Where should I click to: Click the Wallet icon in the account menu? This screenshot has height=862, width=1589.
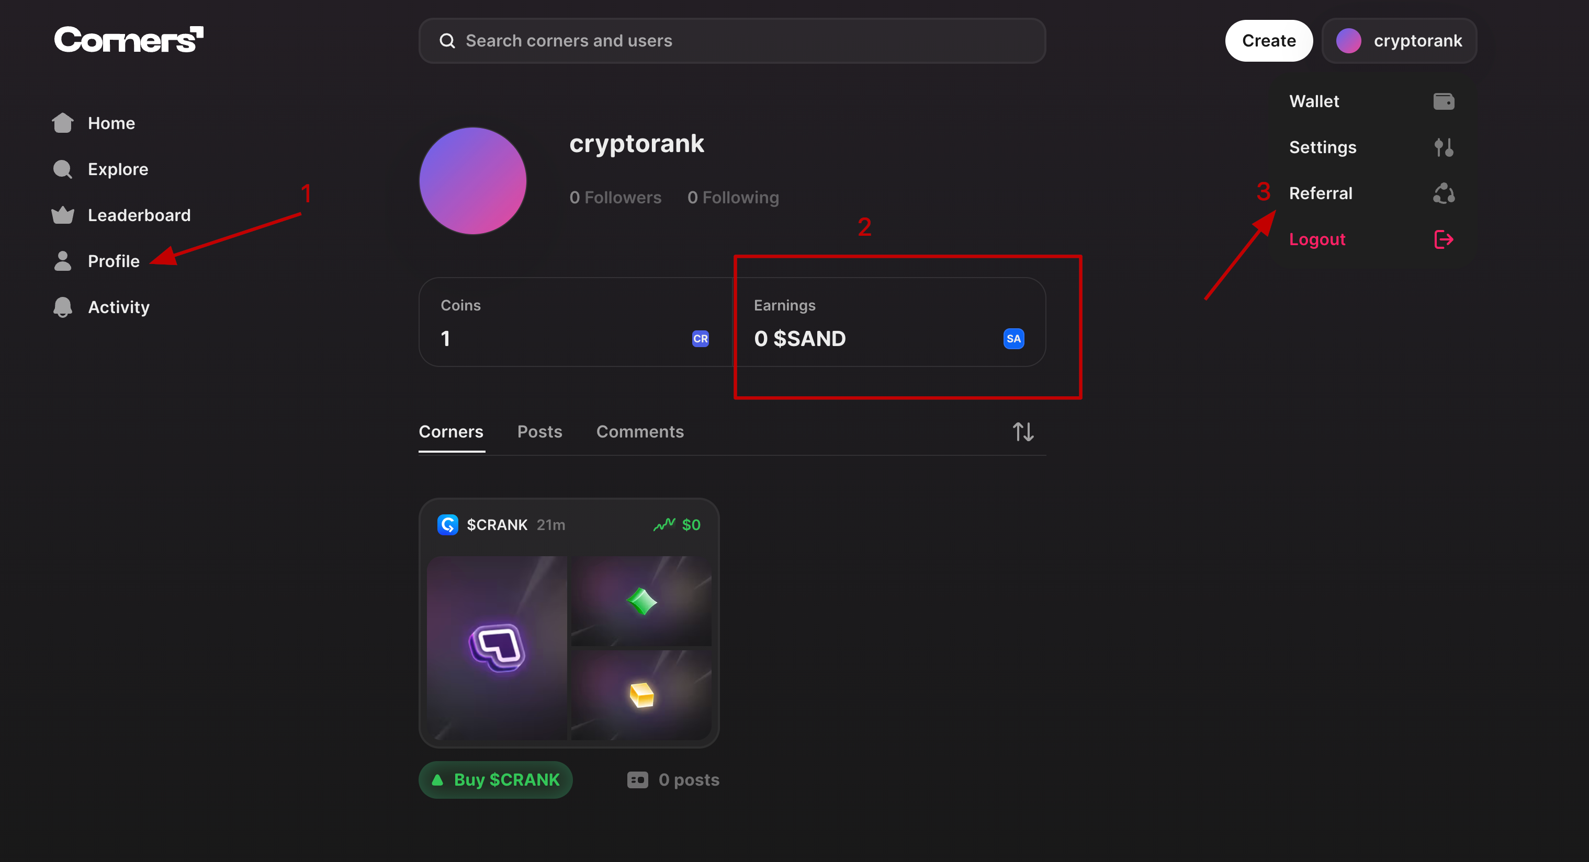1444,100
